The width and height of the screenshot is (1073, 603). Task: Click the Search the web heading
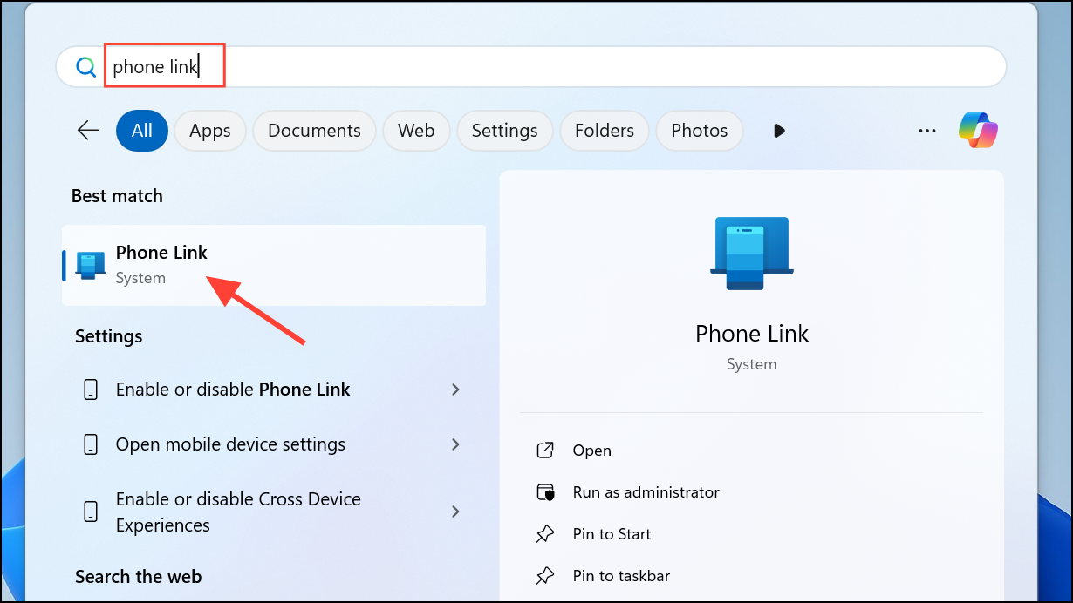[x=138, y=577]
